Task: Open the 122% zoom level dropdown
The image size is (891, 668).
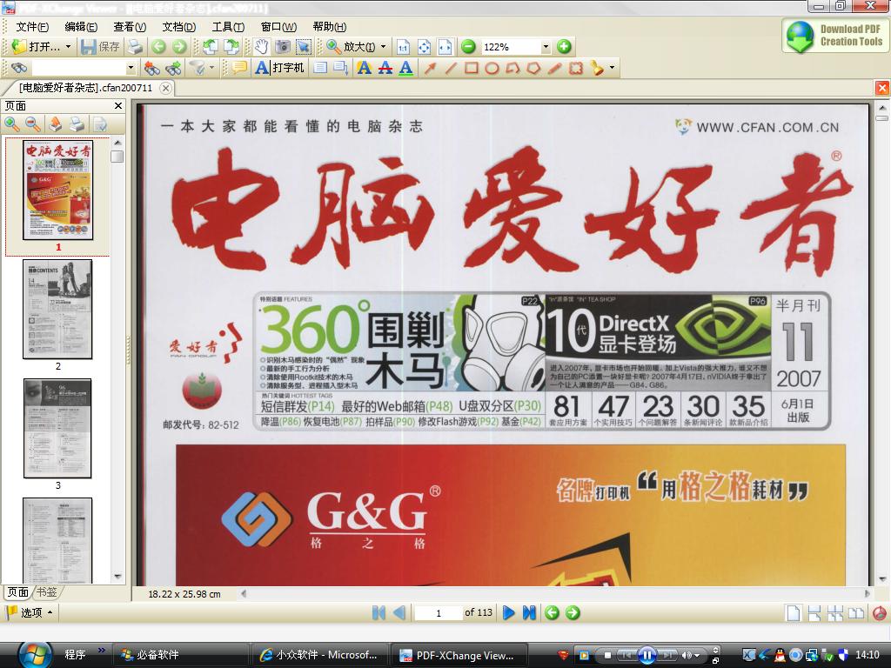Action: coord(546,47)
